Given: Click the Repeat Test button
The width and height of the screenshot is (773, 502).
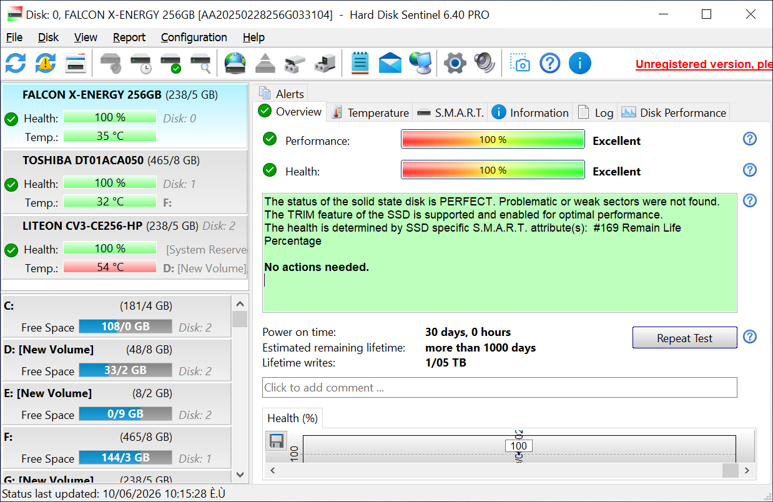Looking at the screenshot, I should tap(684, 338).
